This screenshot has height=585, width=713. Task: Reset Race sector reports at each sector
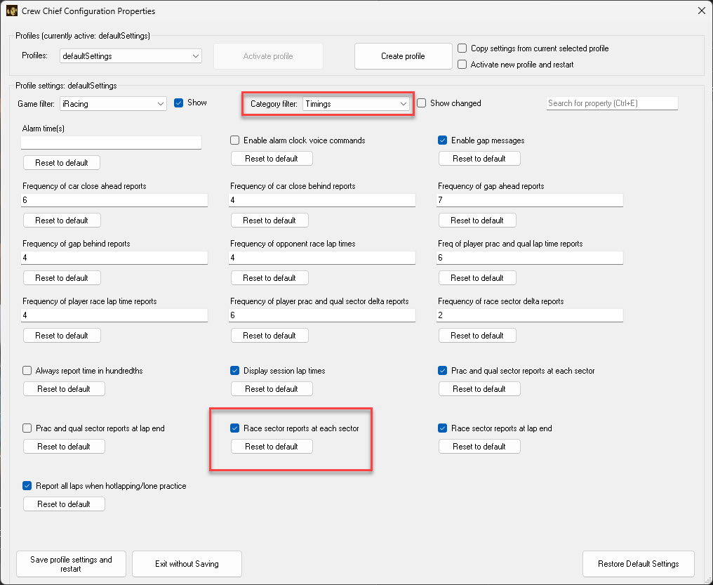pyautogui.click(x=272, y=447)
